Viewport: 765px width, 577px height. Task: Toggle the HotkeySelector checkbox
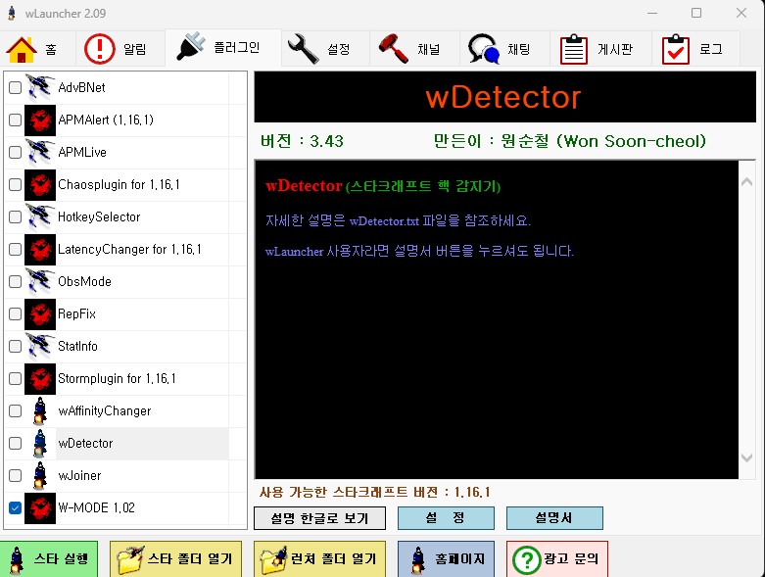click(x=15, y=216)
